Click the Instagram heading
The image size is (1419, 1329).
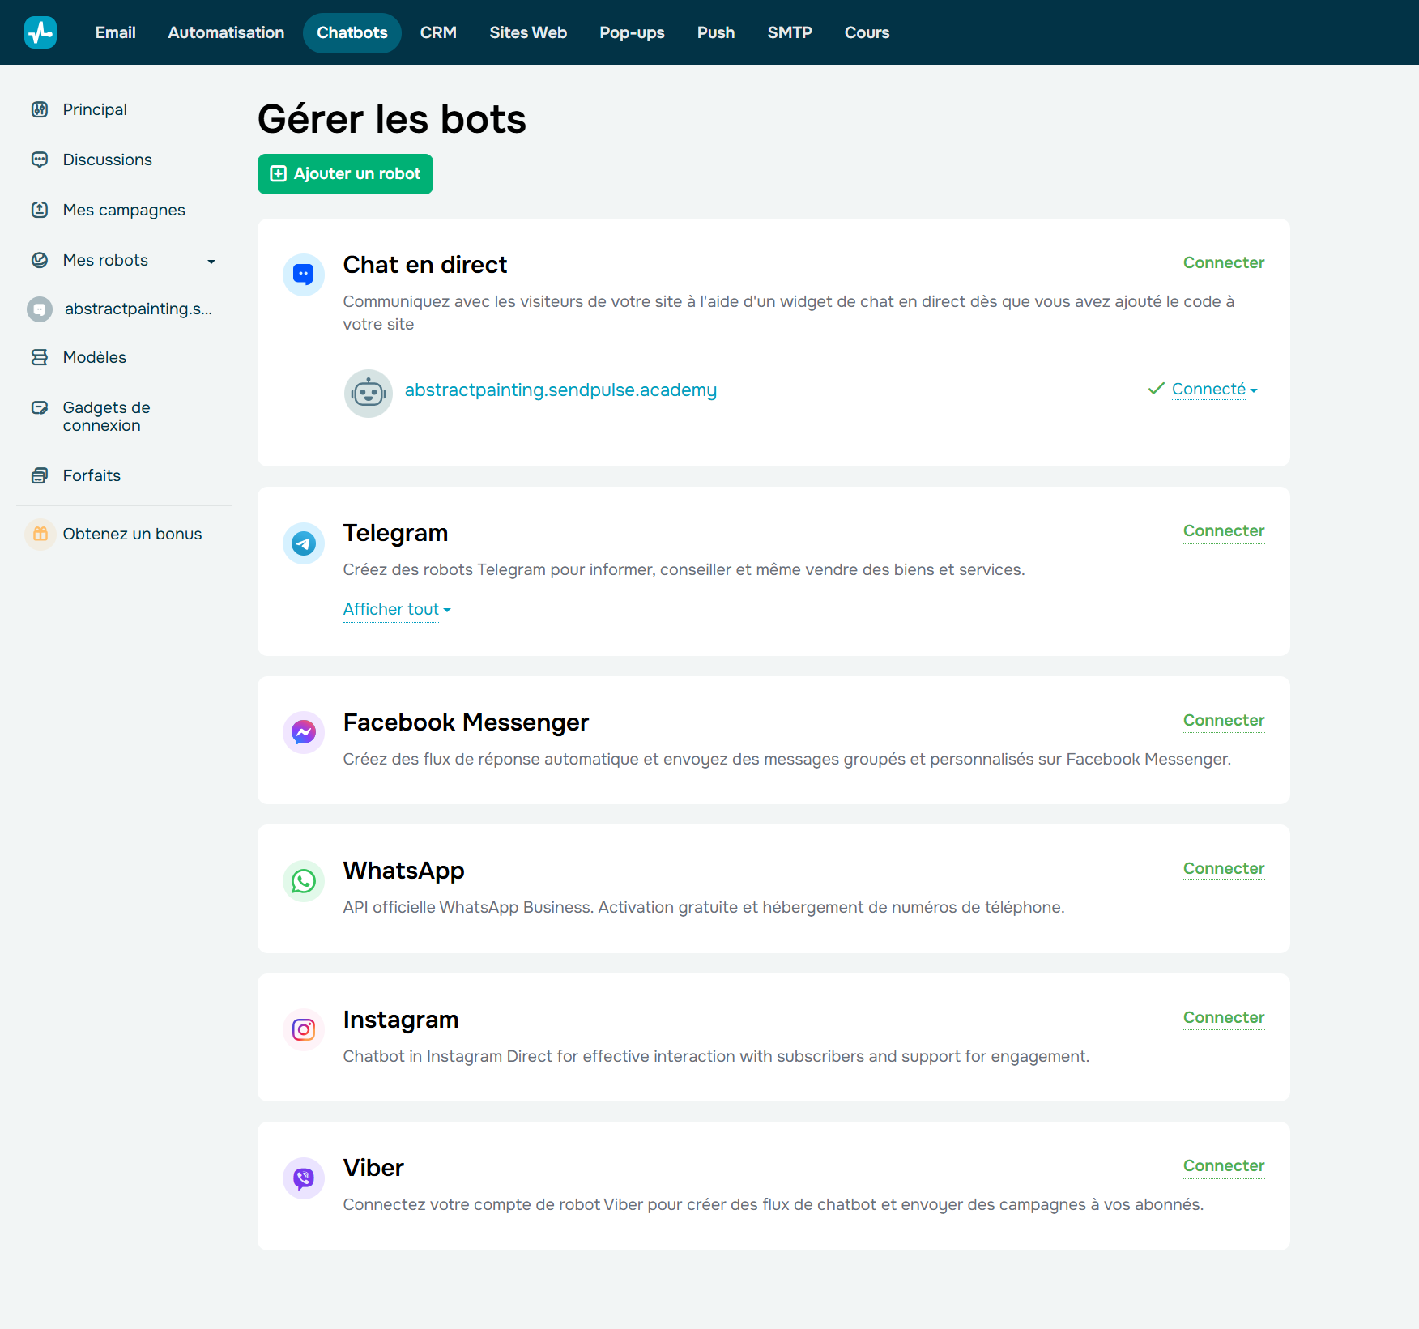click(401, 1020)
